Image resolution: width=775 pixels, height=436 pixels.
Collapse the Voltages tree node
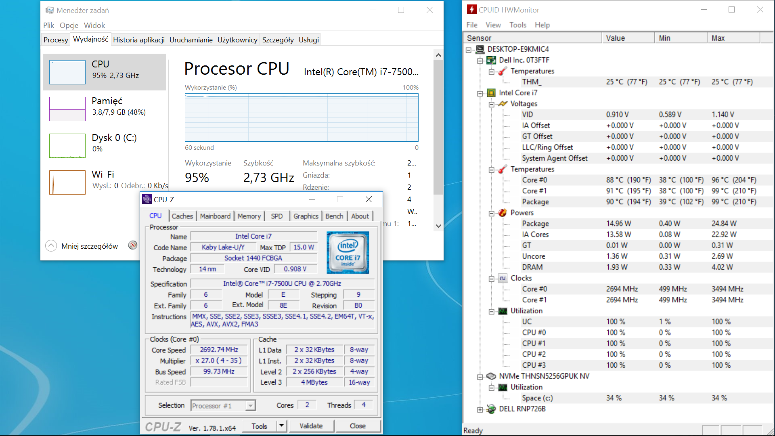(491, 104)
